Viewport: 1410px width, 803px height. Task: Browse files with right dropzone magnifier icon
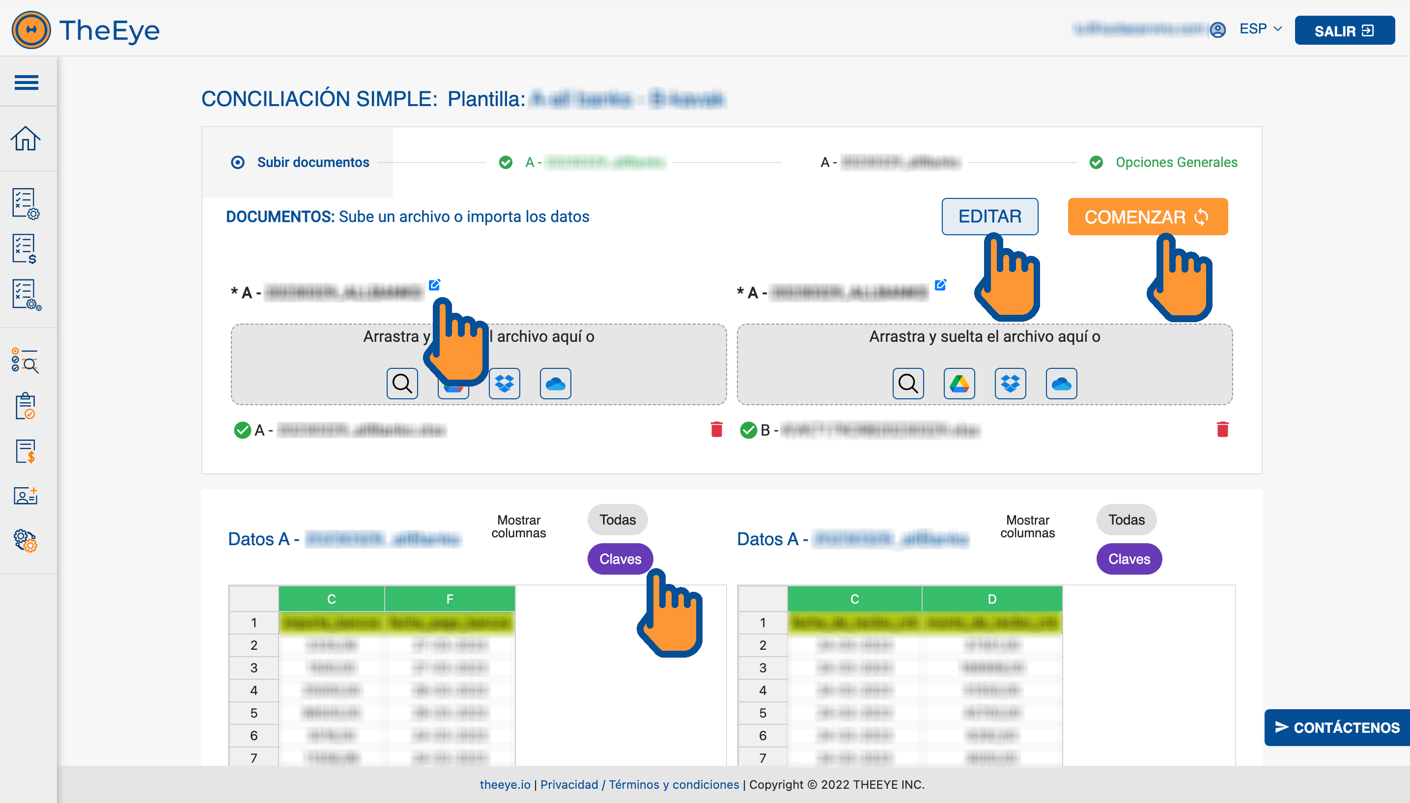[908, 383]
